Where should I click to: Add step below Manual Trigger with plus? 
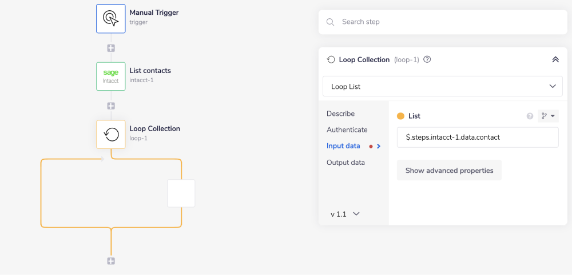111,48
